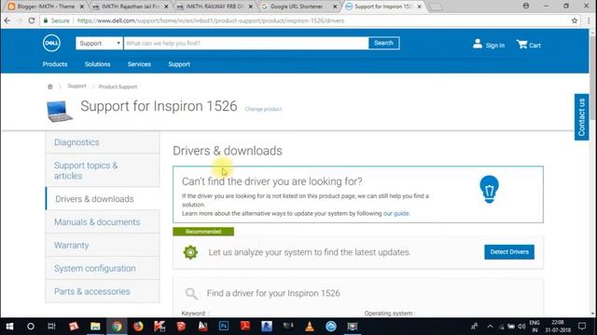
Task: Focus the 'What can we help you find?' search field
Action: click(246, 44)
